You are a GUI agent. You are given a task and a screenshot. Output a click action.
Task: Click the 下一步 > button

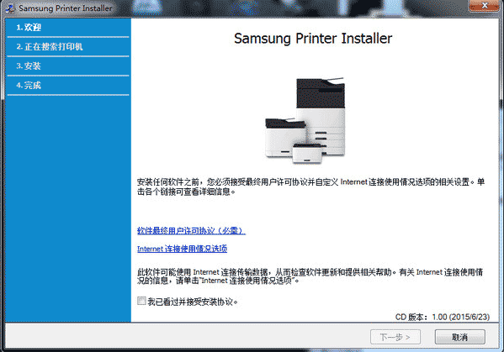tap(395, 337)
